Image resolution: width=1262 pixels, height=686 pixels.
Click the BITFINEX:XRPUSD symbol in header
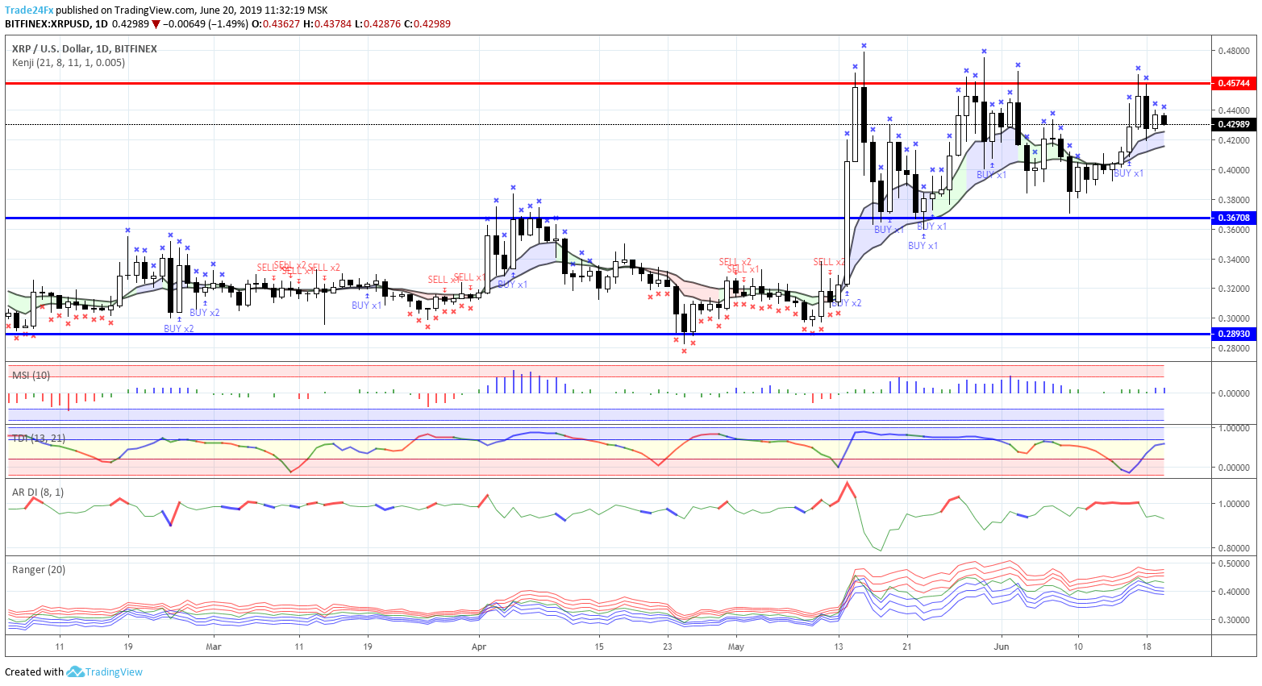pos(48,24)
